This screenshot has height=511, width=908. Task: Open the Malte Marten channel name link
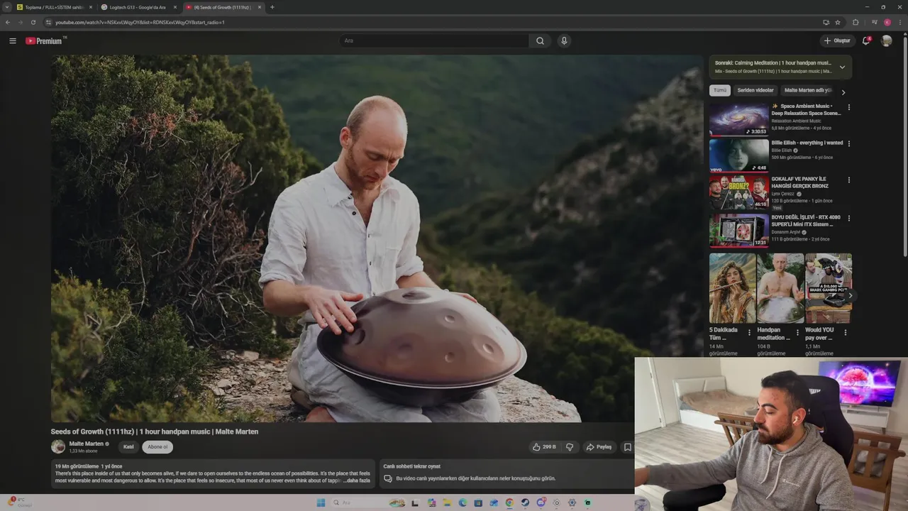coord(87,444)
